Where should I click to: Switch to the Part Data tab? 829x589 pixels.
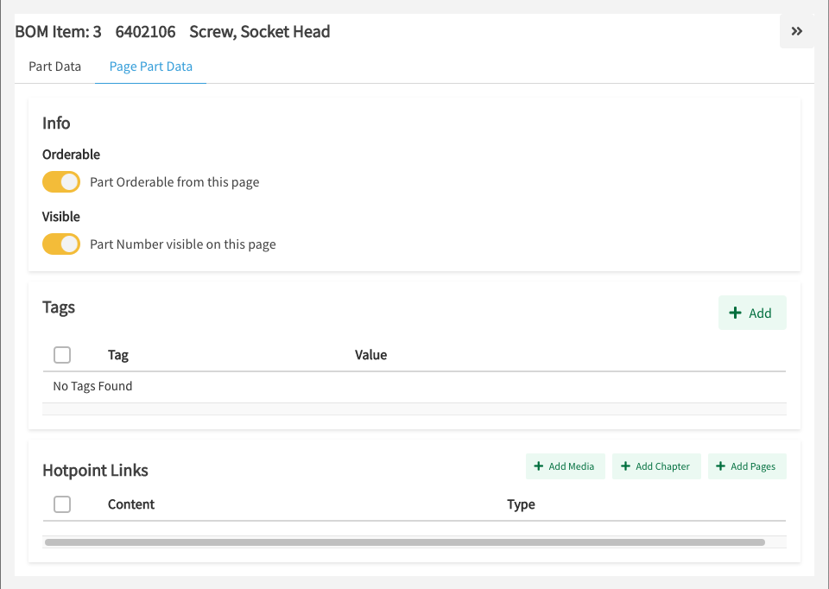click(x=54, y=66)
